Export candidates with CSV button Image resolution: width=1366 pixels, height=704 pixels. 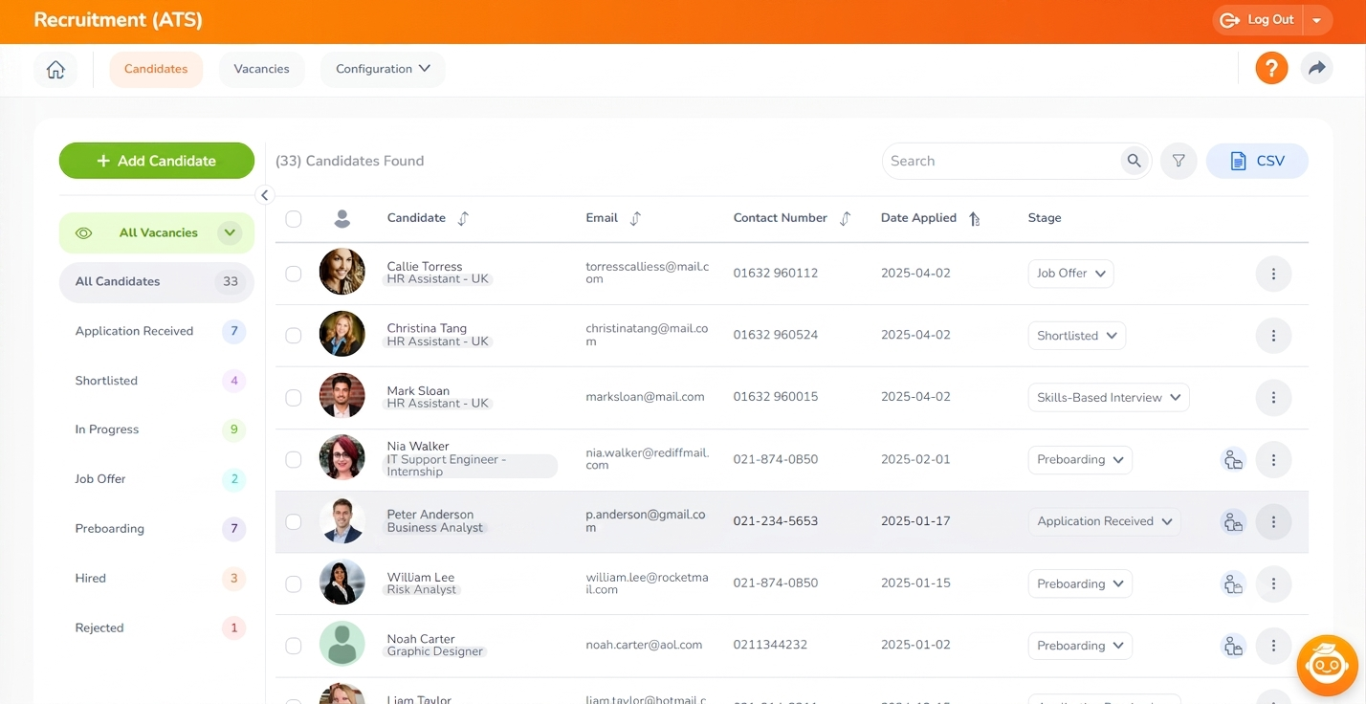1257,161
